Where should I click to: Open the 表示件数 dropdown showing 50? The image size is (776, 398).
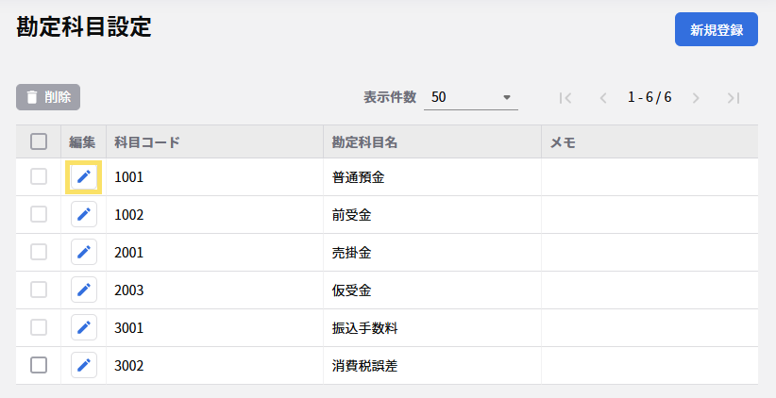click(x=470, y=97)
